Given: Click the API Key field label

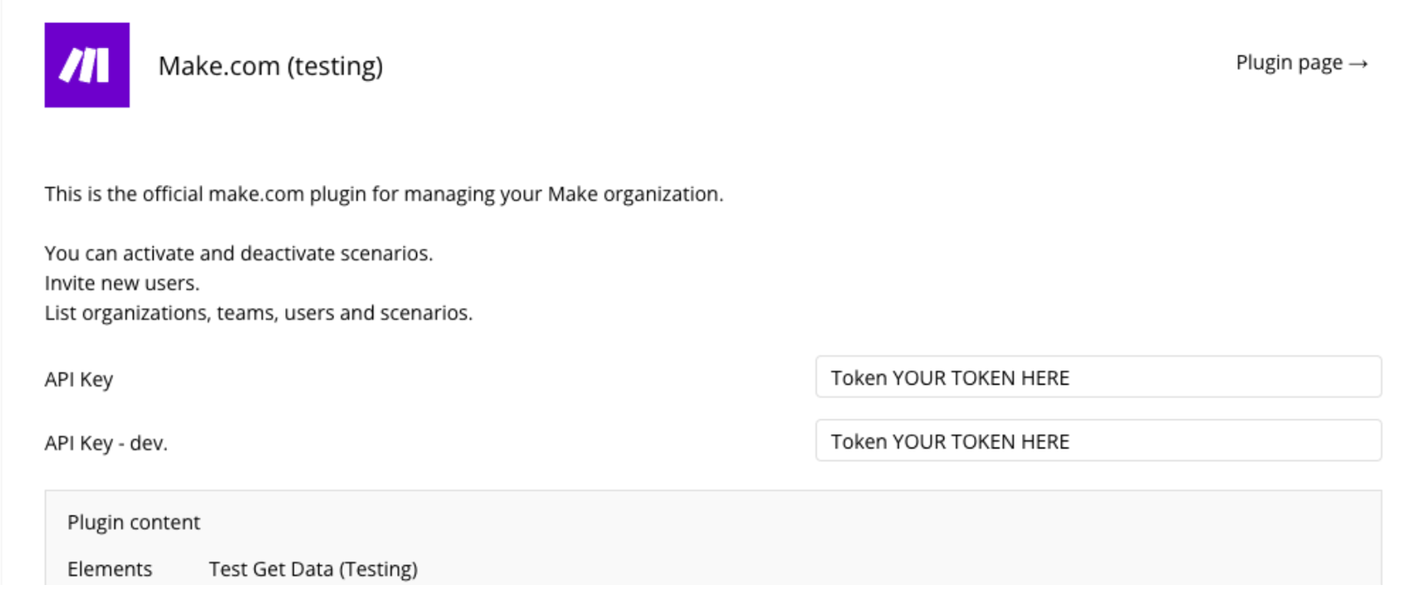Looking at the screenshot, I should 78,379.
